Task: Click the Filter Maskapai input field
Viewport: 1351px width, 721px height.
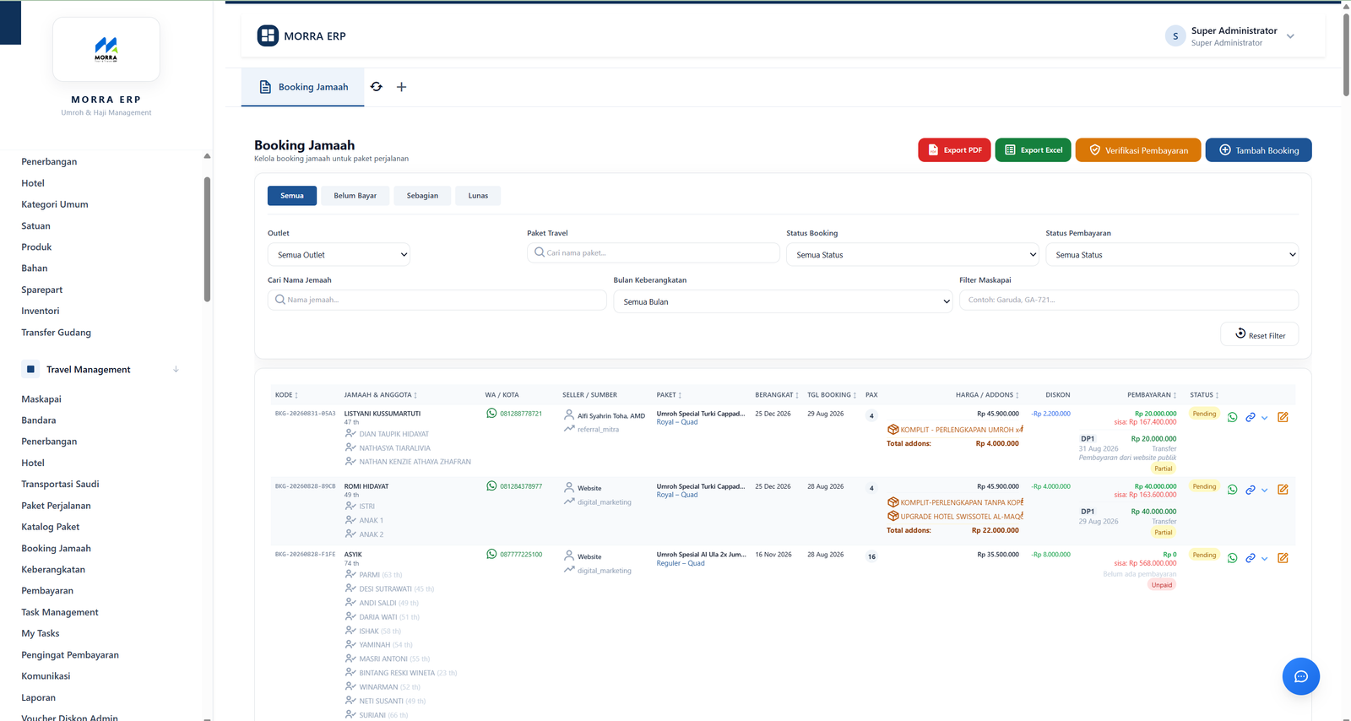Action: tap(1129, 300)
